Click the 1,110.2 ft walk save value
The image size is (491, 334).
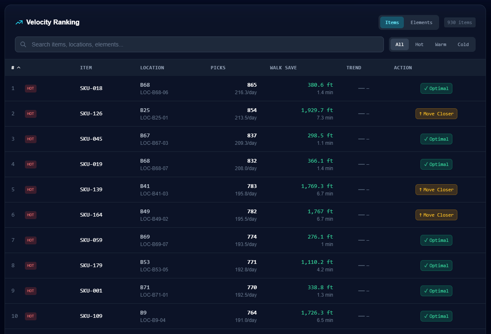coord(317,262)
